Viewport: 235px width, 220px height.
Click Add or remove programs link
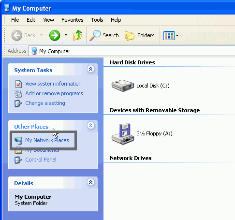tap(54, 93)
